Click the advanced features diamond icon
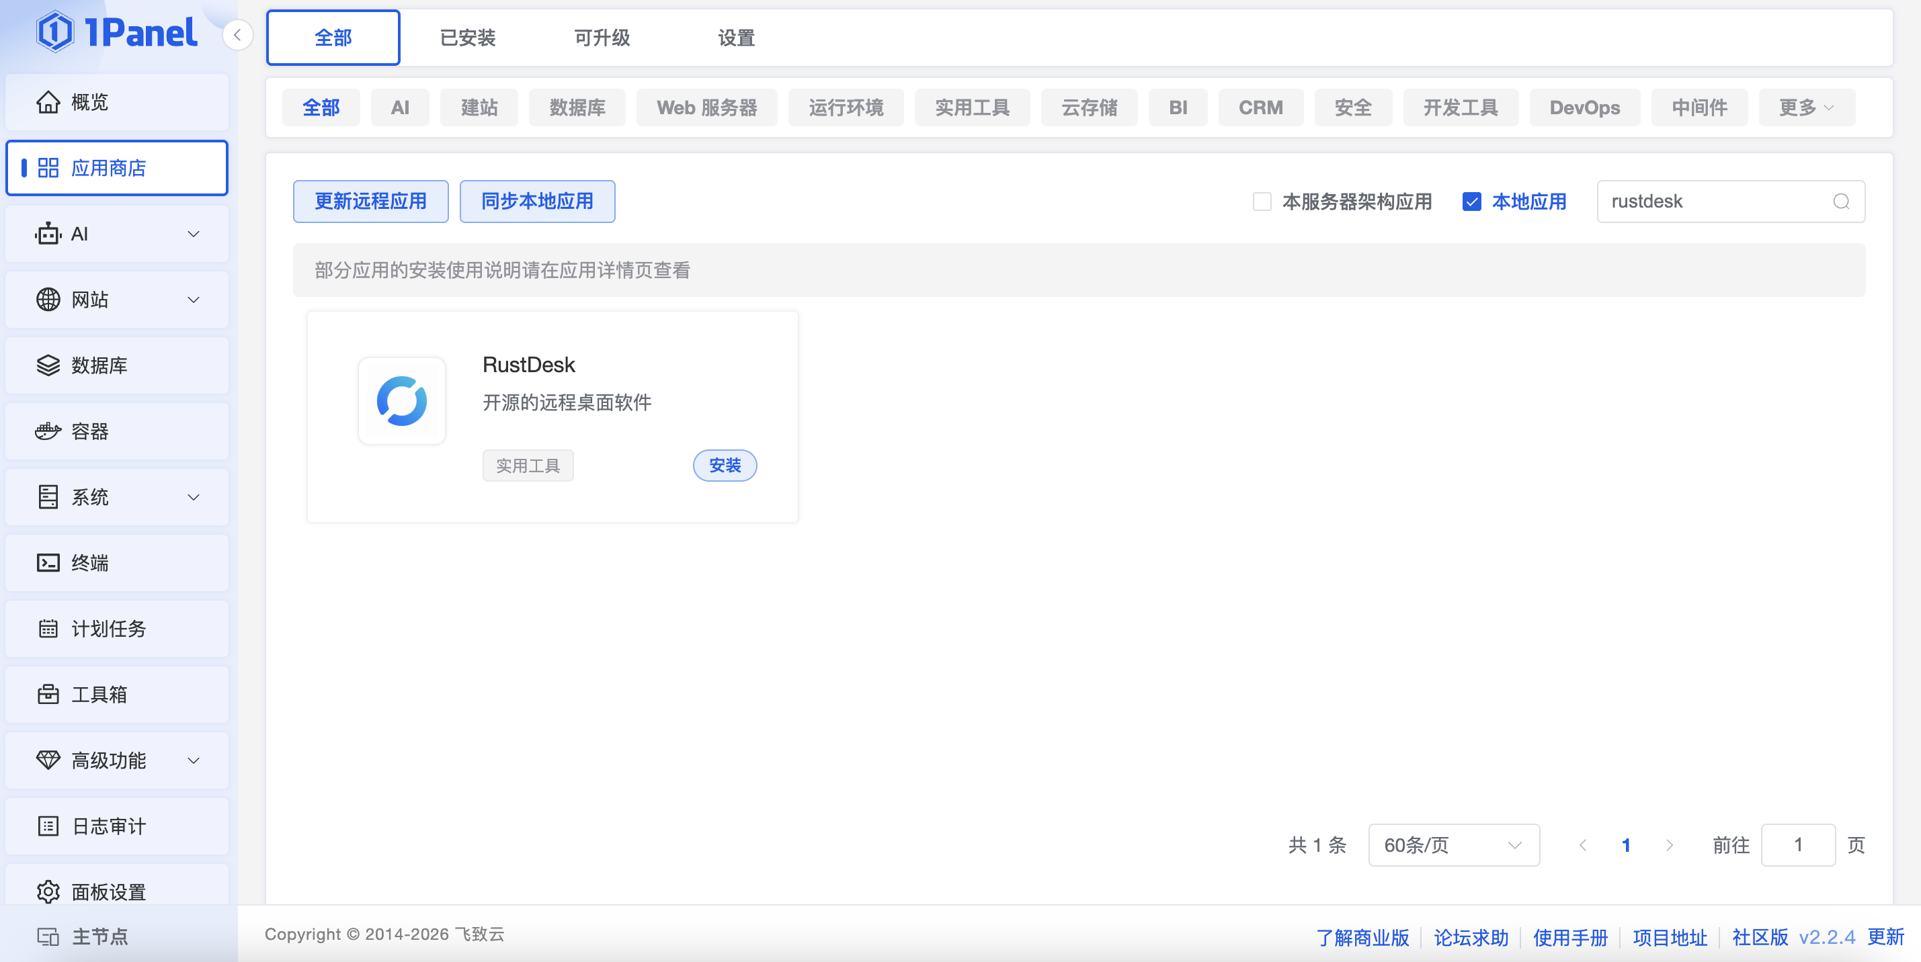 coord(48,760)
